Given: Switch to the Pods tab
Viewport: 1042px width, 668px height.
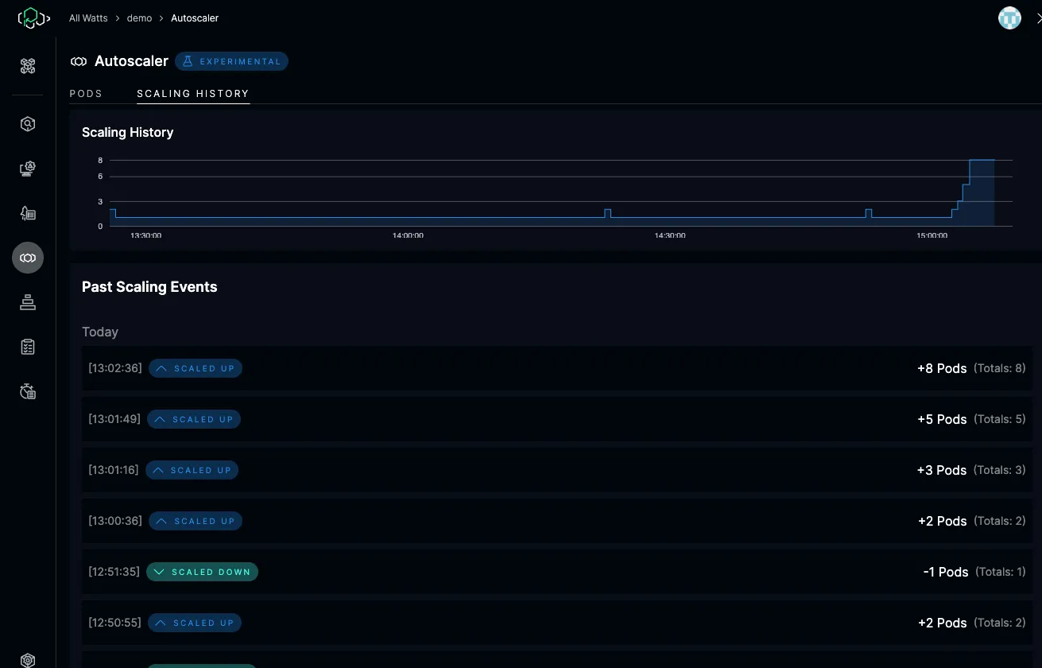Looking at the screenshot, I should click(x=86, y=94).
